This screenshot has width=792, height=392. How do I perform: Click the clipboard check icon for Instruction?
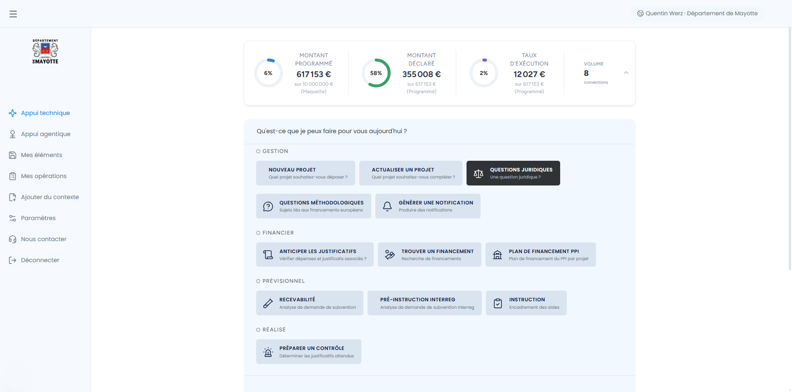(498, 303)
